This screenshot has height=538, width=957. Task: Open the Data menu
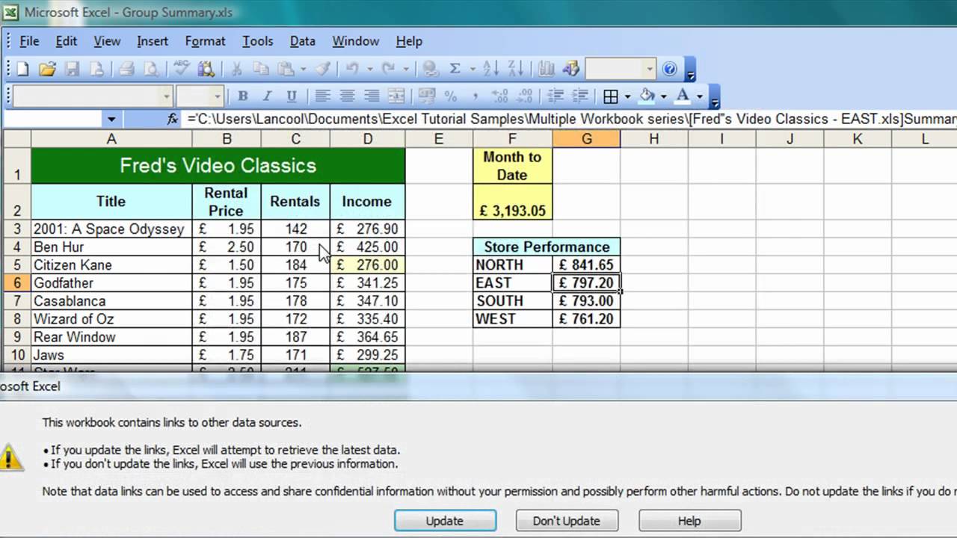coord(303,41)
